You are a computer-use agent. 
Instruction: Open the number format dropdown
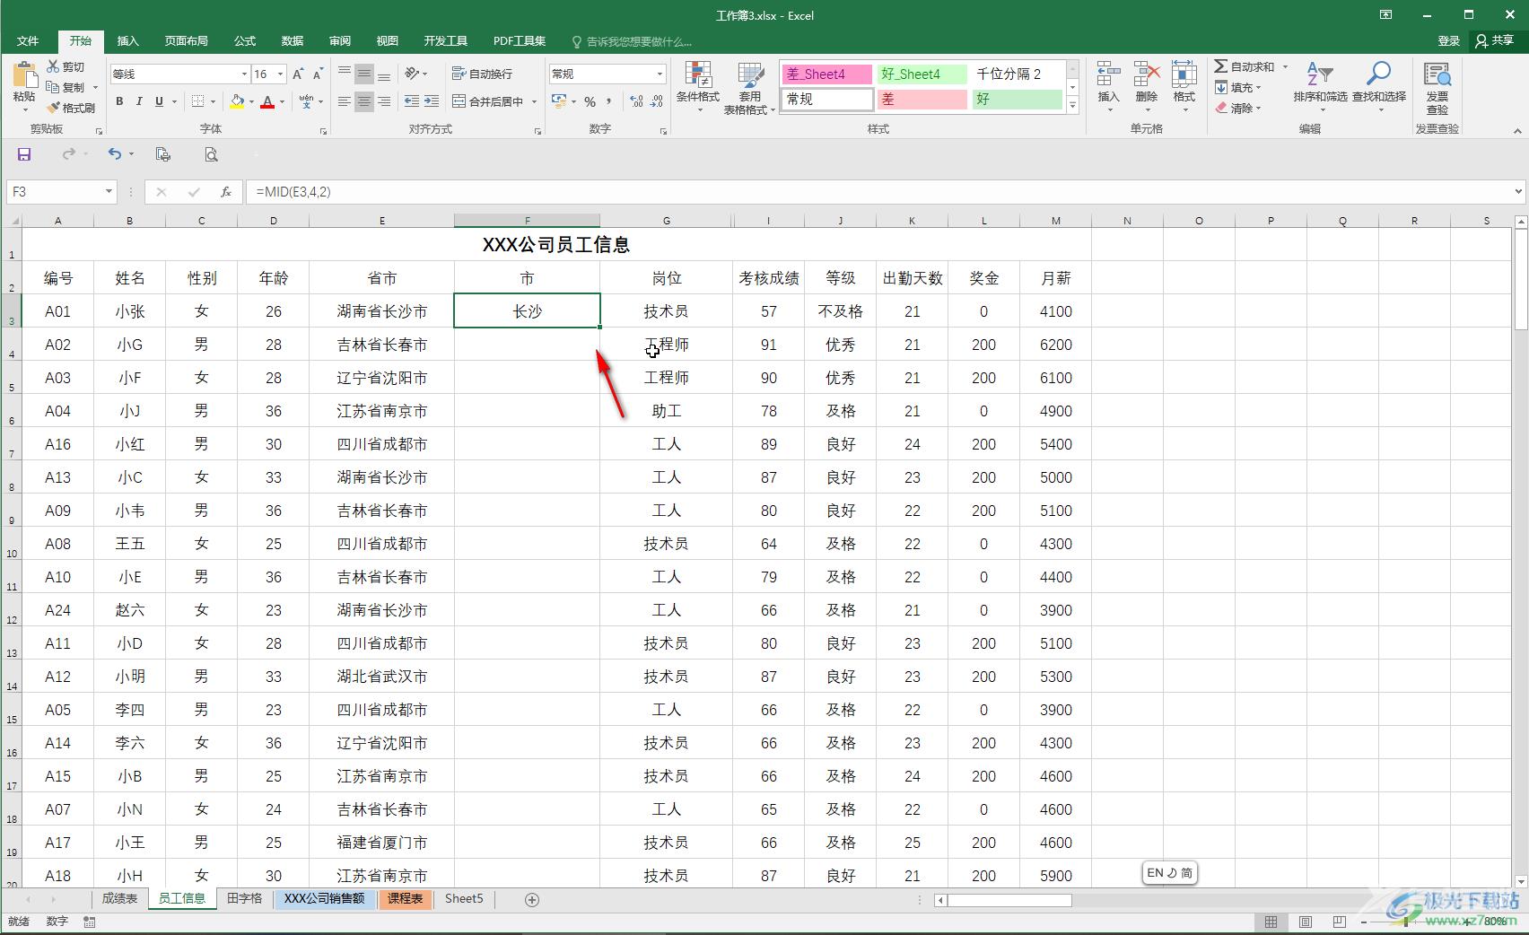click(660, 74)
